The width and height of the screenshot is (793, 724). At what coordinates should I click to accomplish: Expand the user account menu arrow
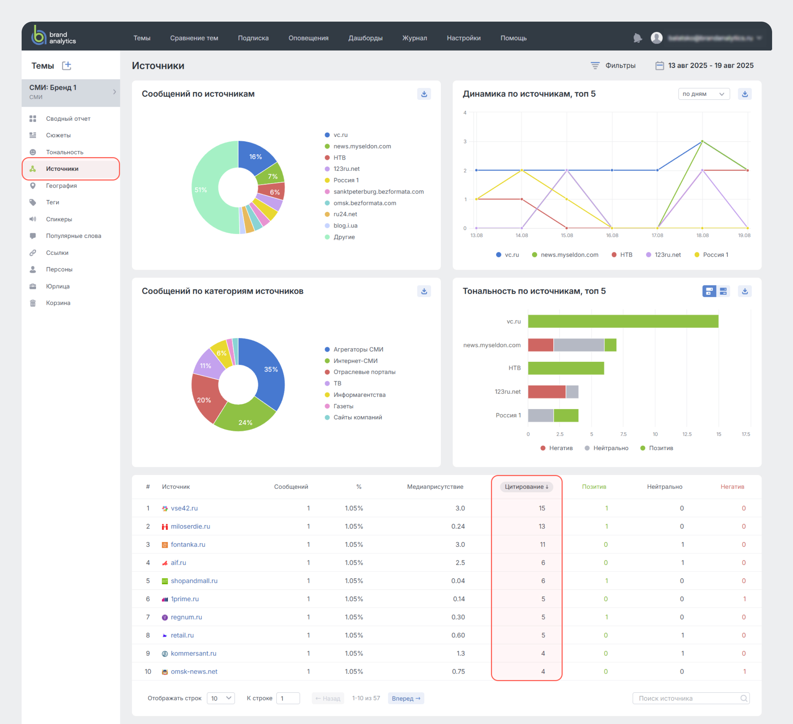pos(759,38)
